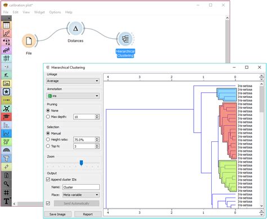This screenshot has width=267, height=219.
Task: Click the File widget node on canvas
Action: pos(29,41)
